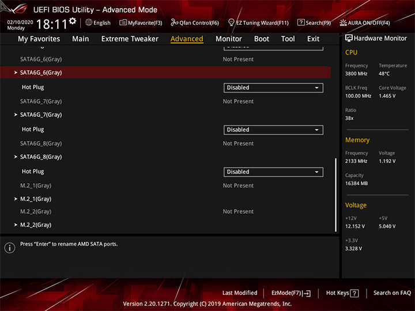Open Hot Plug dropdown under SATA6G_8

click(x=273, y=172)
